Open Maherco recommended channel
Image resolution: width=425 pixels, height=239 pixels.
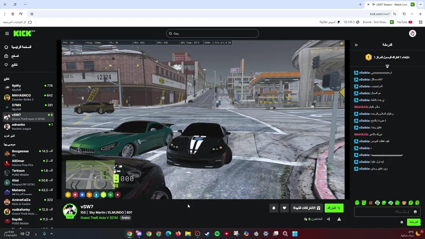pos(28,192)
